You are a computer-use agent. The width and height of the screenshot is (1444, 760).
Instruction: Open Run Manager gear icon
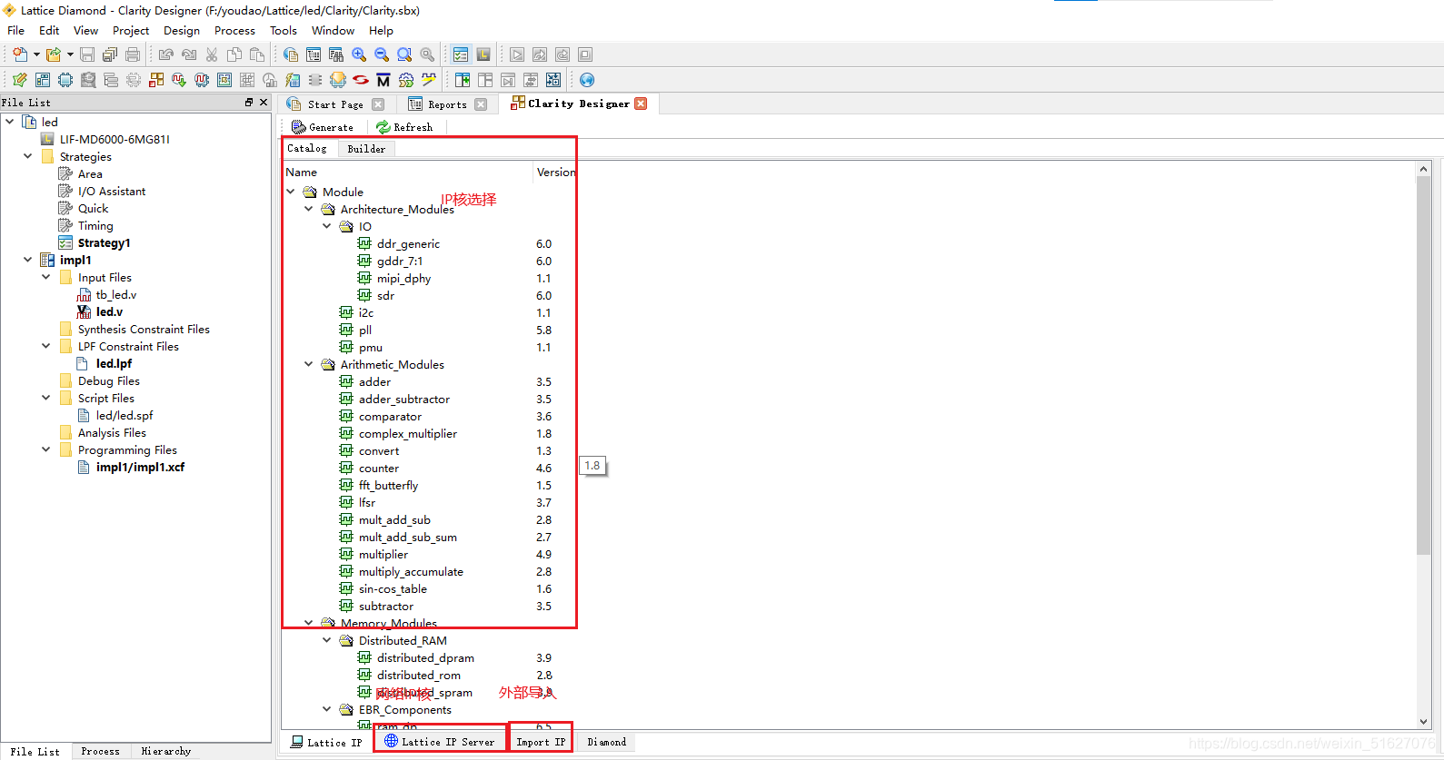point(406,80)
